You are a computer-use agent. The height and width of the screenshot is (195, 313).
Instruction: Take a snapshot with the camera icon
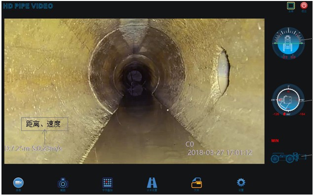63,183
